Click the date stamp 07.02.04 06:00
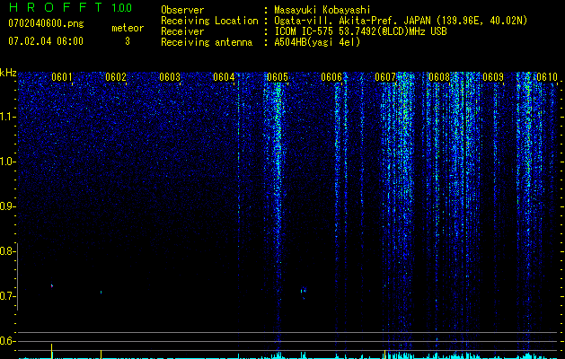This screenshot has width=565, height=359. [x=46, y=41]
